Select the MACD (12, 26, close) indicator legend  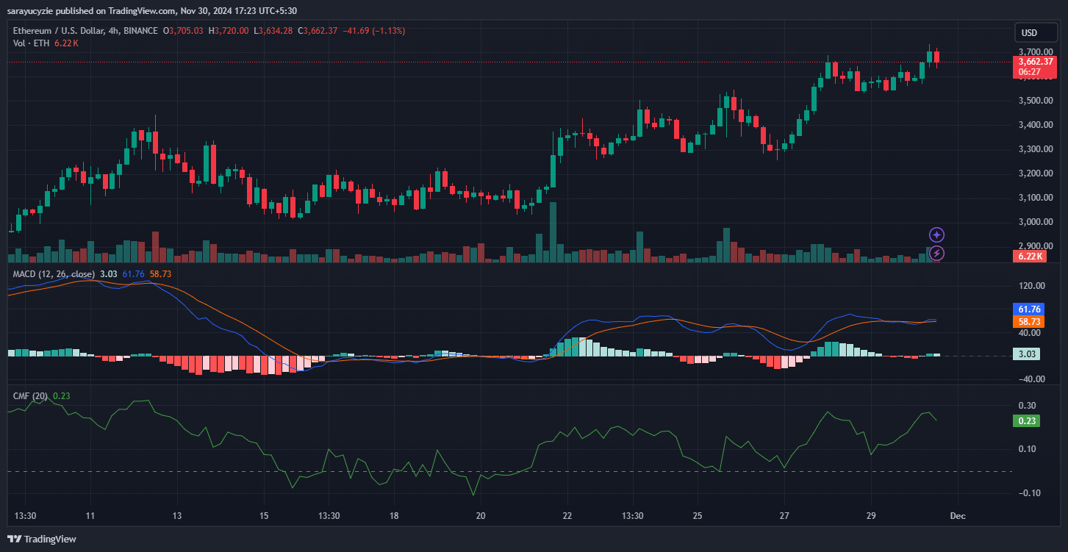click(x=54, y=274)
